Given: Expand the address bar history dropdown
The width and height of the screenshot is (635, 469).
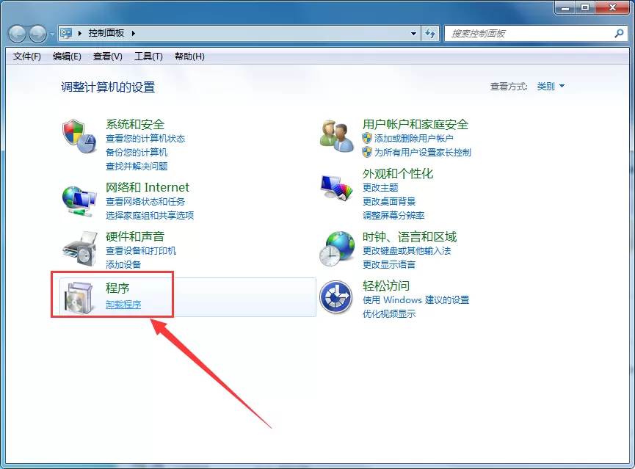Looking at the screenshot, I should click(x=413, y=34).
